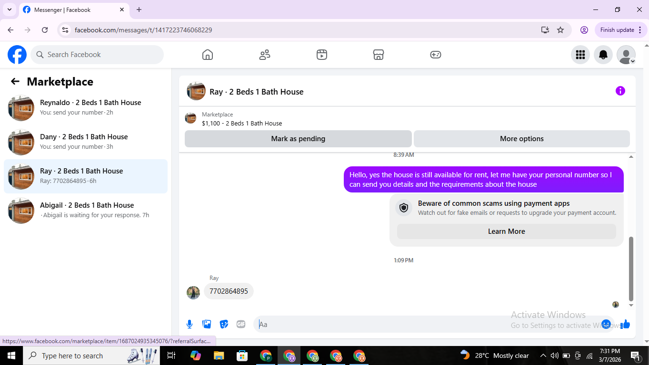Open the $1,100 2 Beds 1 Bath listing
Screen dimensions: 649x365
(x=242, y=123)
